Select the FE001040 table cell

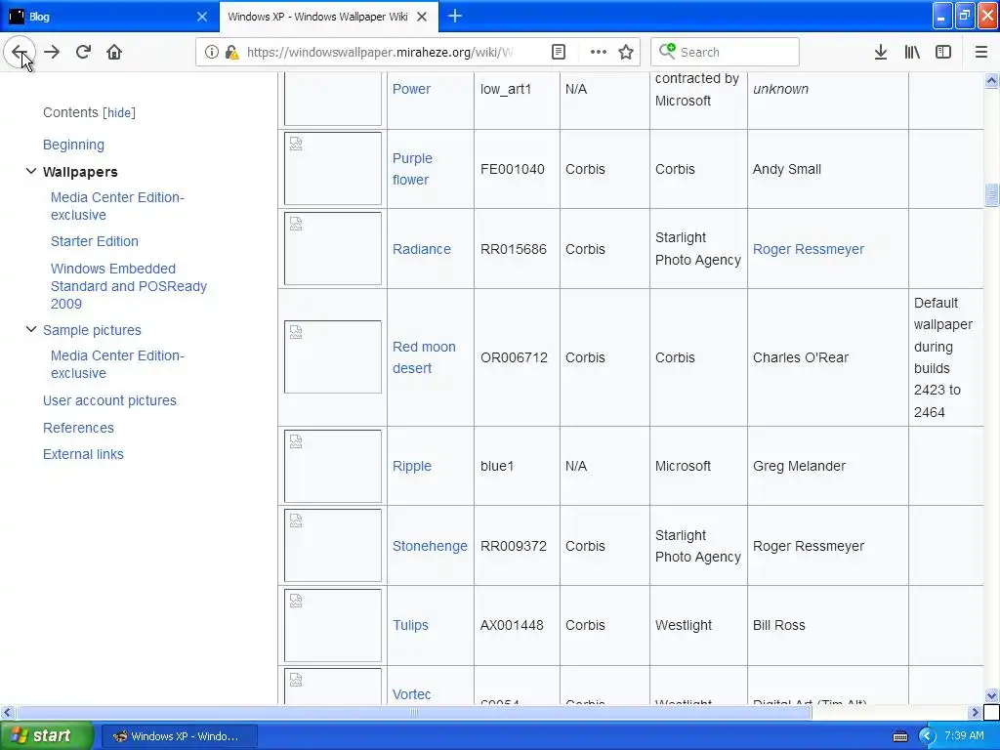click(x=518, y=169)
